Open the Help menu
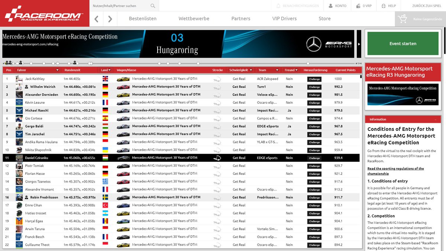The height and width of the screenshot is (251, 446). coord(389,6)
